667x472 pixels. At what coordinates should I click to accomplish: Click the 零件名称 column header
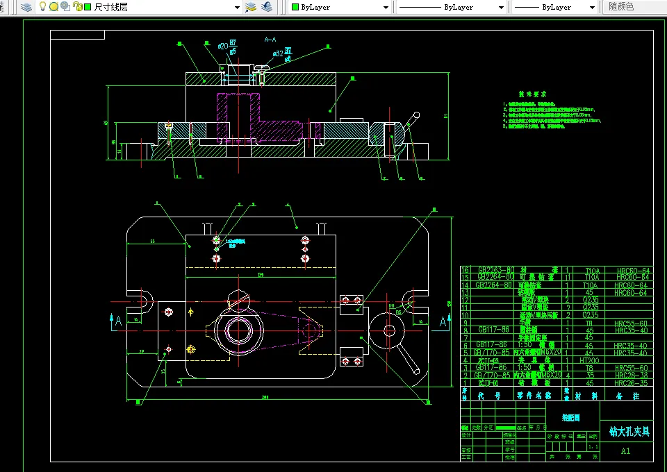click(534, 396)
